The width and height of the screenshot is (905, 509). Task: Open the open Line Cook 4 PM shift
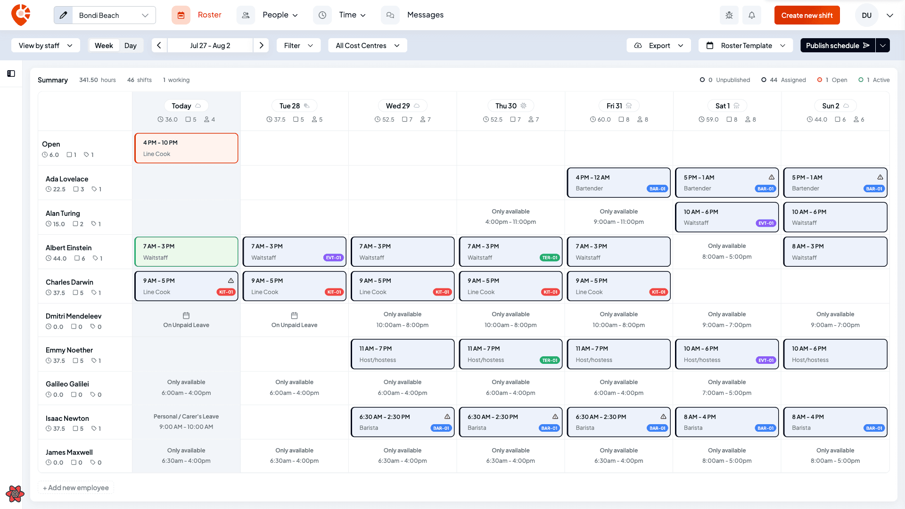pyautogui.click(x=186, y=148)
